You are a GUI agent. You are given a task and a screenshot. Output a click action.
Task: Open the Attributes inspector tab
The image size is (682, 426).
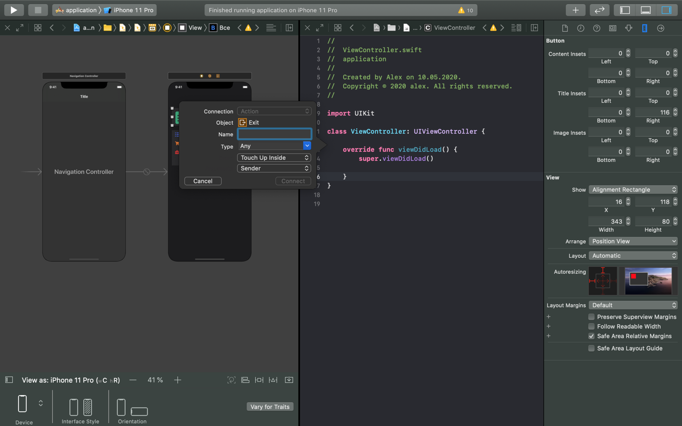click(x=629, y=28)
